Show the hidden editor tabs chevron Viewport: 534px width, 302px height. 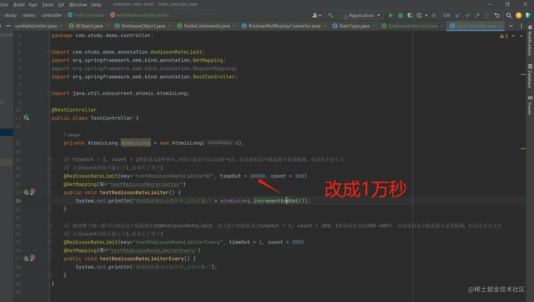(x=511, y=26)
